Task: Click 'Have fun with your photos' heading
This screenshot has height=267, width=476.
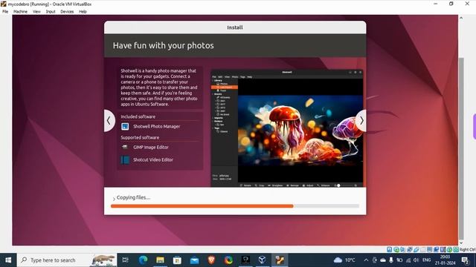Action: click(x=164, y=45)
